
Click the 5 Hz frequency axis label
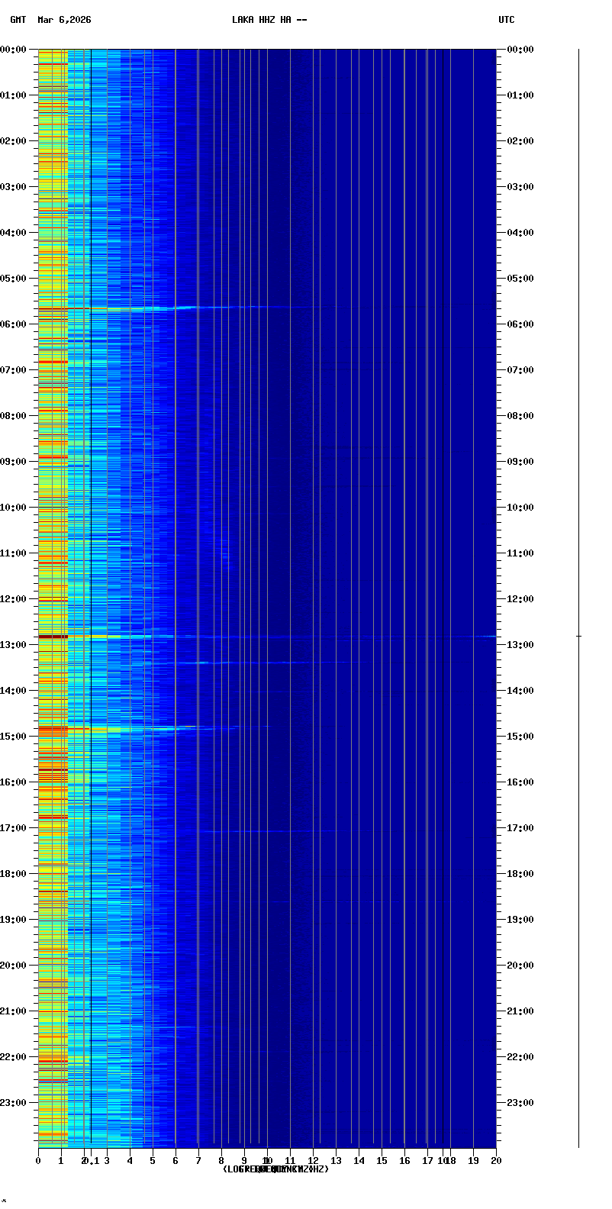click(153, 1161)
